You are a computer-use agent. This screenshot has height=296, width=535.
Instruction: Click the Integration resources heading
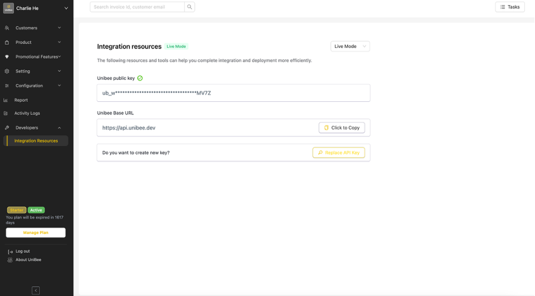click(x=129, y=46)
